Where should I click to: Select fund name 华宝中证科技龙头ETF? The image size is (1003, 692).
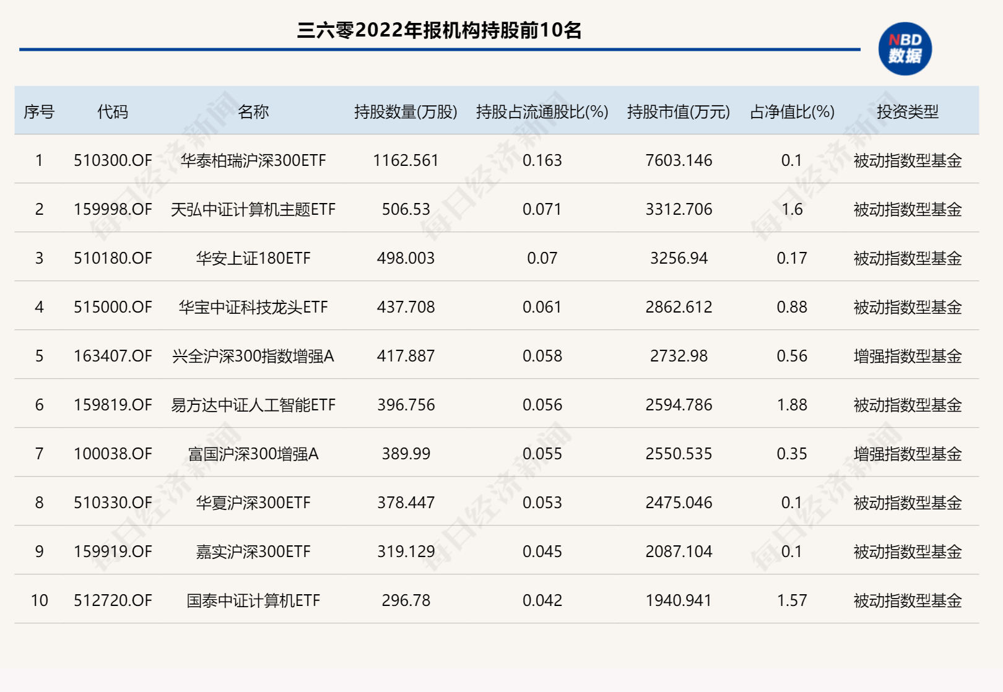click(253, 308)
